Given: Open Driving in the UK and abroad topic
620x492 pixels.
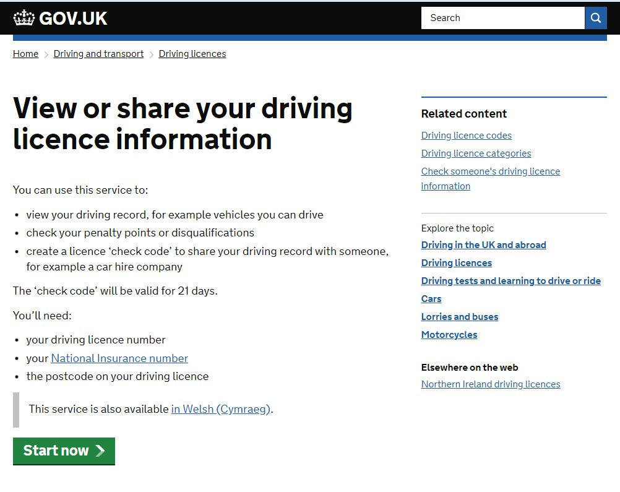Looking at the screenshot, I should [x=483, y=244].
